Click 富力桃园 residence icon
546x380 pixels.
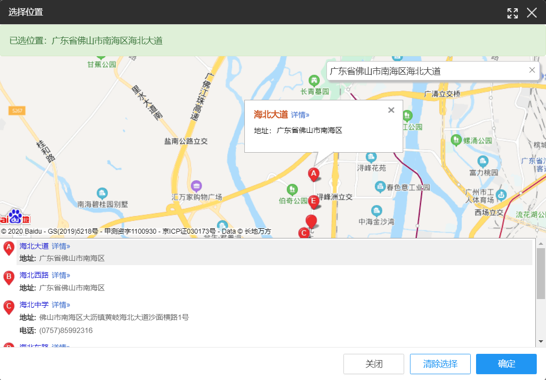coord(483,161)
